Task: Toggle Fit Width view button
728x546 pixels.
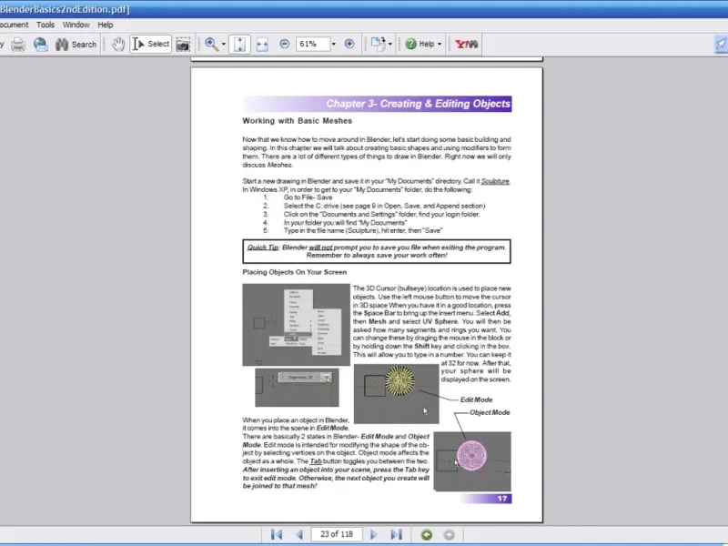Action: click(262, 44)
